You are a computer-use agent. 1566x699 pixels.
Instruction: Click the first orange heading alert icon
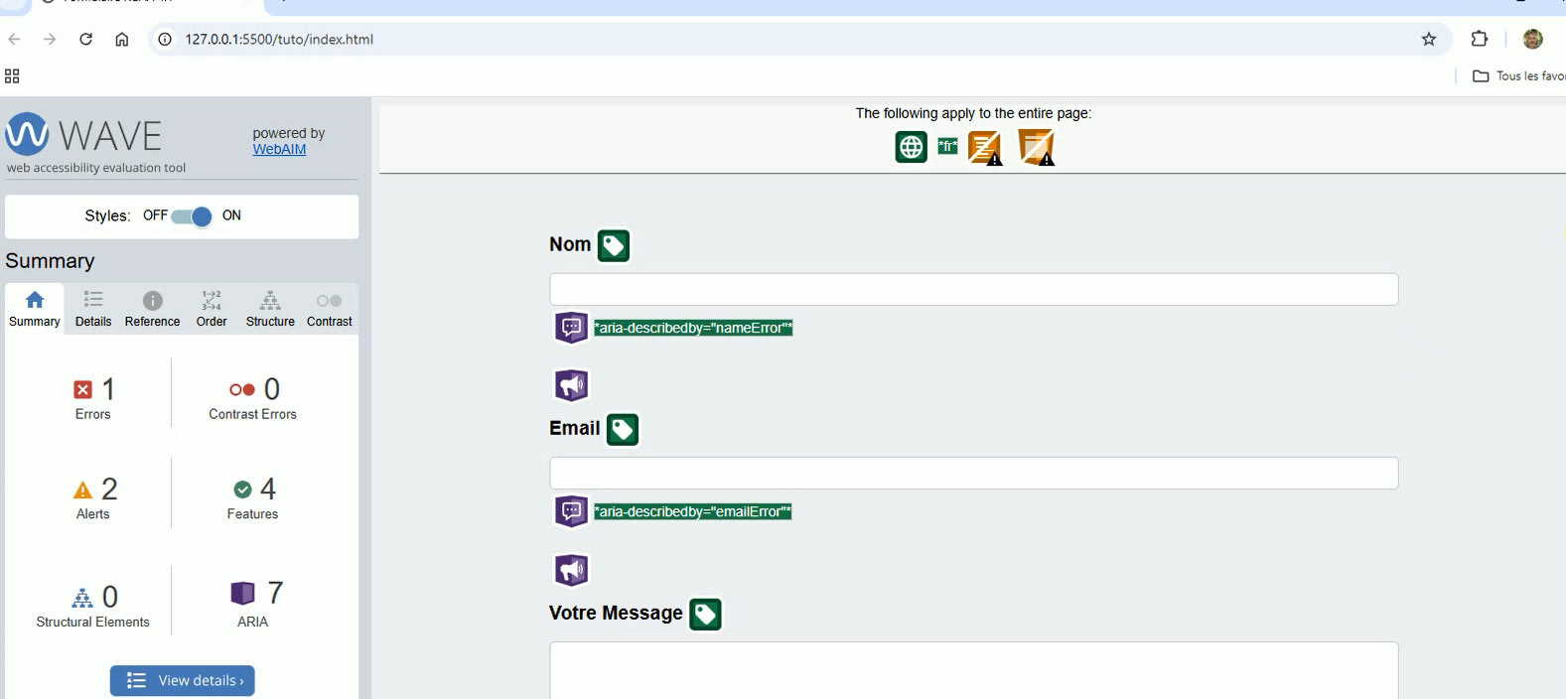point(985,148)
